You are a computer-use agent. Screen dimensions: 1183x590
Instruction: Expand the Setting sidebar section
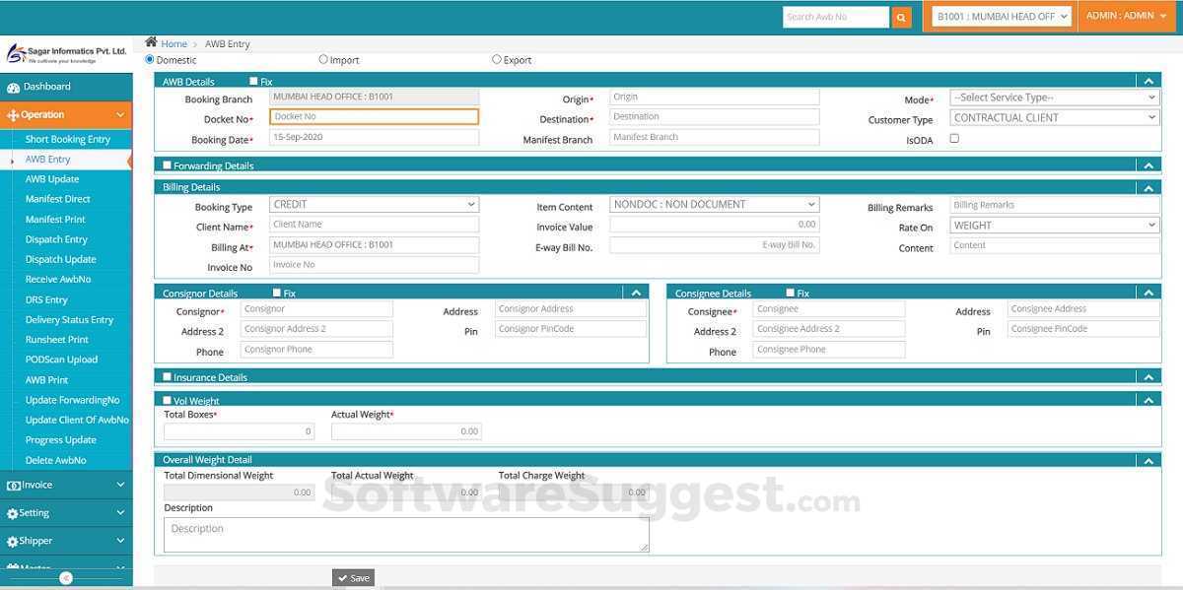tap(66, 513)
